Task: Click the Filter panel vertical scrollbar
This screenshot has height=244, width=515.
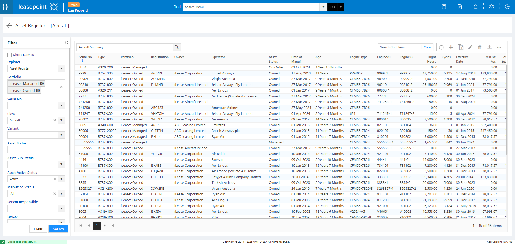Action: click(69, 102)
